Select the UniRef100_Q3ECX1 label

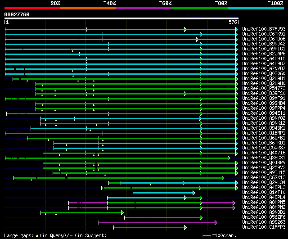pos(264,158)
